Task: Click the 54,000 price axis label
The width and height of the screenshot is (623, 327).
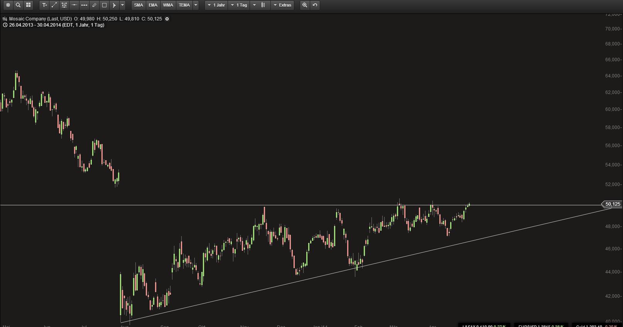Action: point(613,165)
